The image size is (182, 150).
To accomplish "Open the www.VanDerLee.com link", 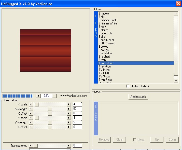I will point(74,96).
